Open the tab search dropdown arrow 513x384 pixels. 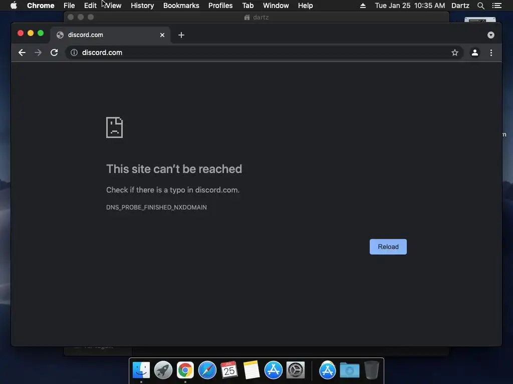(491, 35)
